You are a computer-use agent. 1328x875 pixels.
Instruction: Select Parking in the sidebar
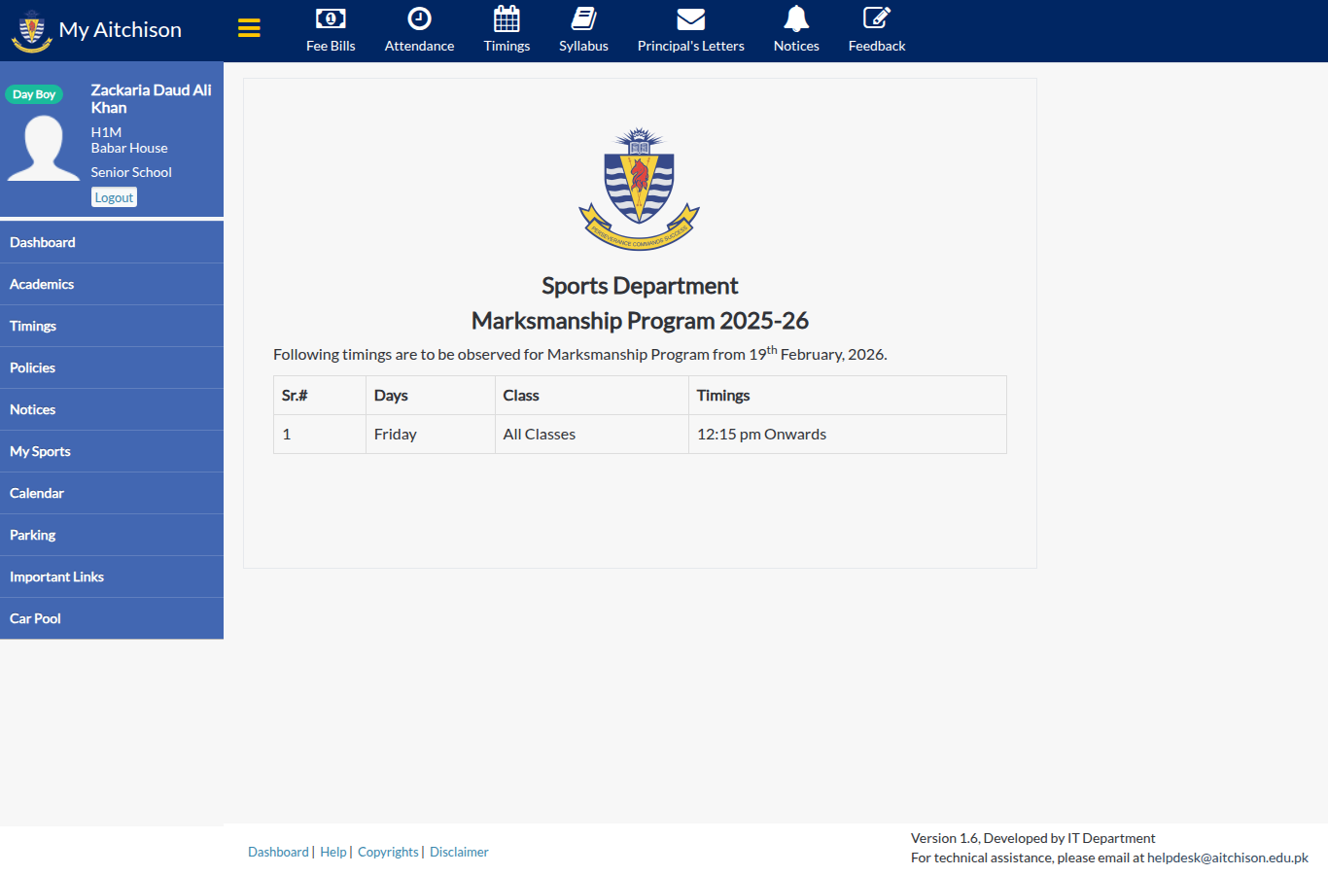(x=112, y=535)
